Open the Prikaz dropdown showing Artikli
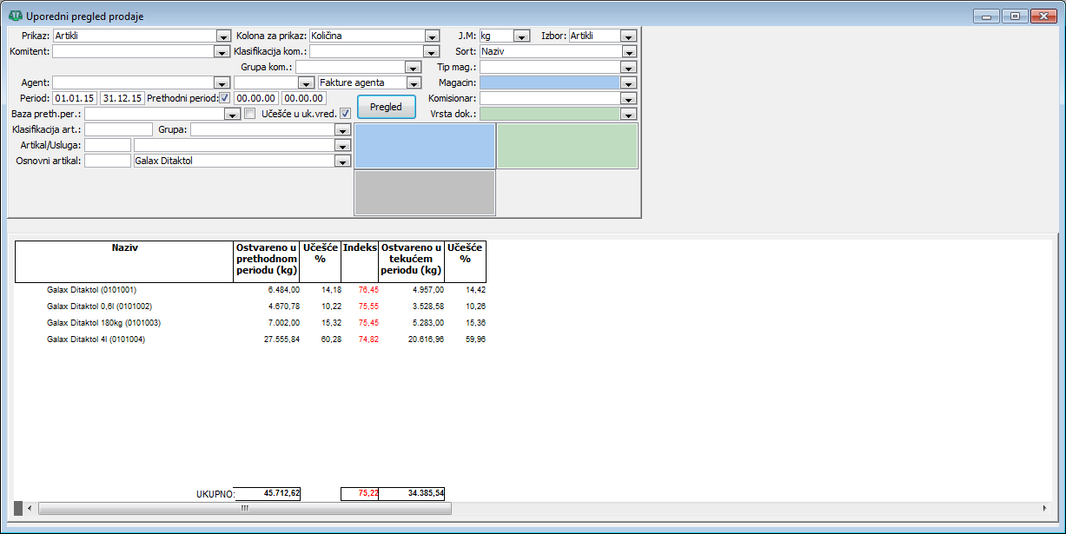 tap(222, 36)
